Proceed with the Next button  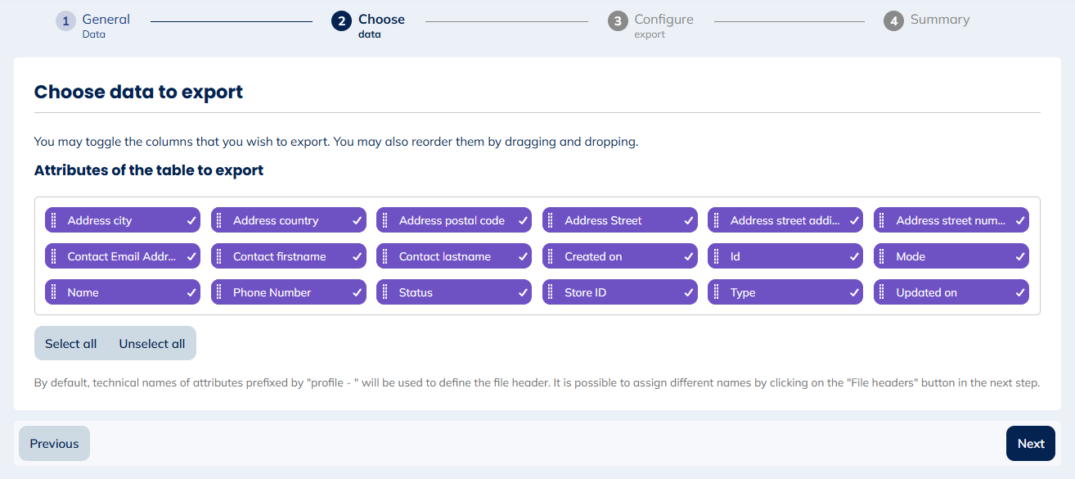coord(1030,444)
